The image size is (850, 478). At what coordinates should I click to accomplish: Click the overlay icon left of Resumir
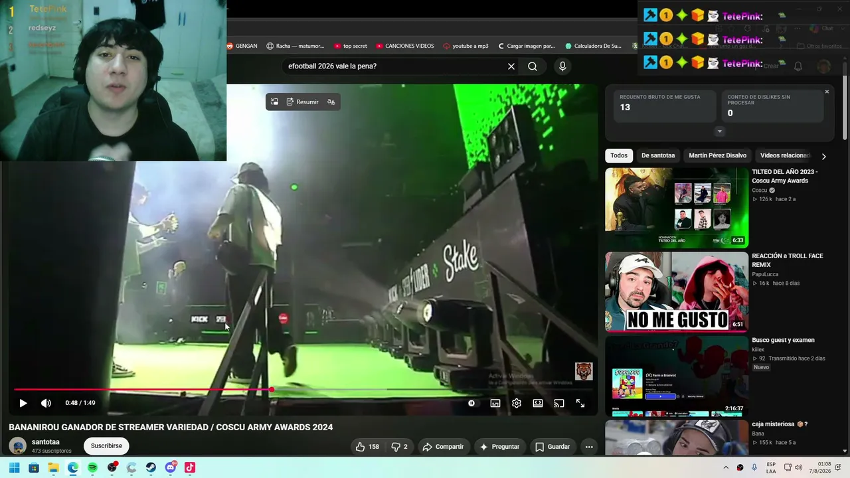[274, 102]
